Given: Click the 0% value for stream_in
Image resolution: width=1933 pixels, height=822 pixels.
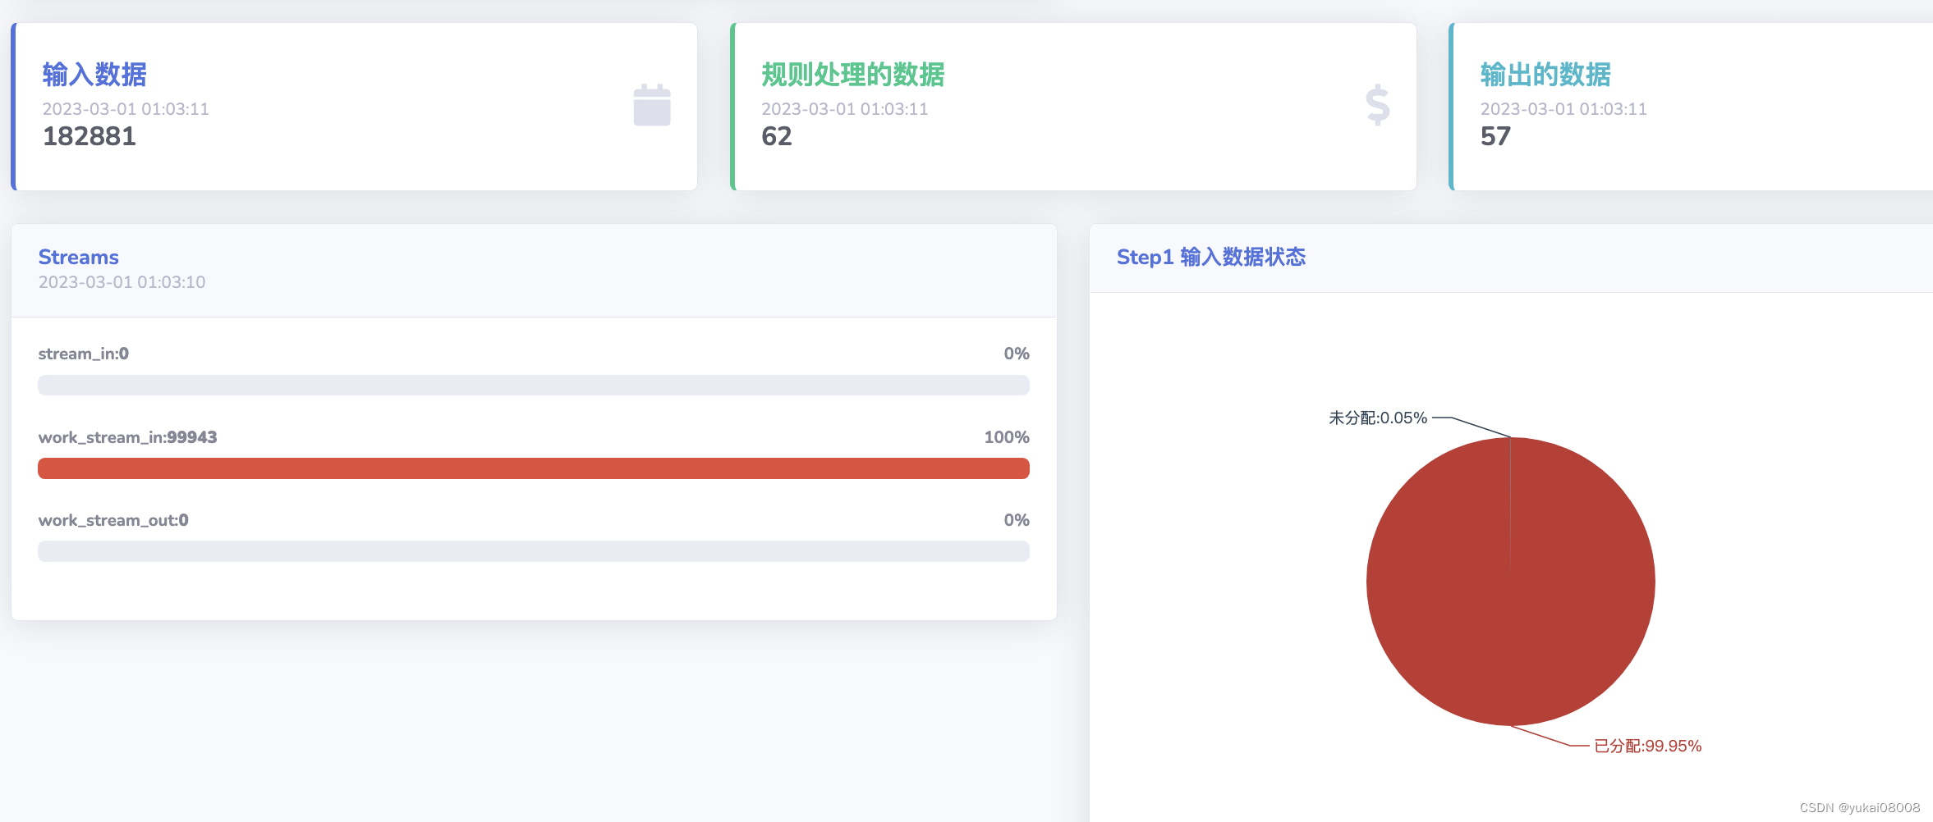Looking at the screenshot, I should point(1017,354).
